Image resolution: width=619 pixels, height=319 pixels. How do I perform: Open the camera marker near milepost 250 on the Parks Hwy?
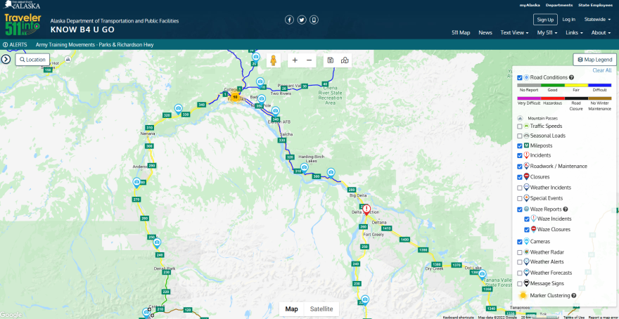click(157, 242)
